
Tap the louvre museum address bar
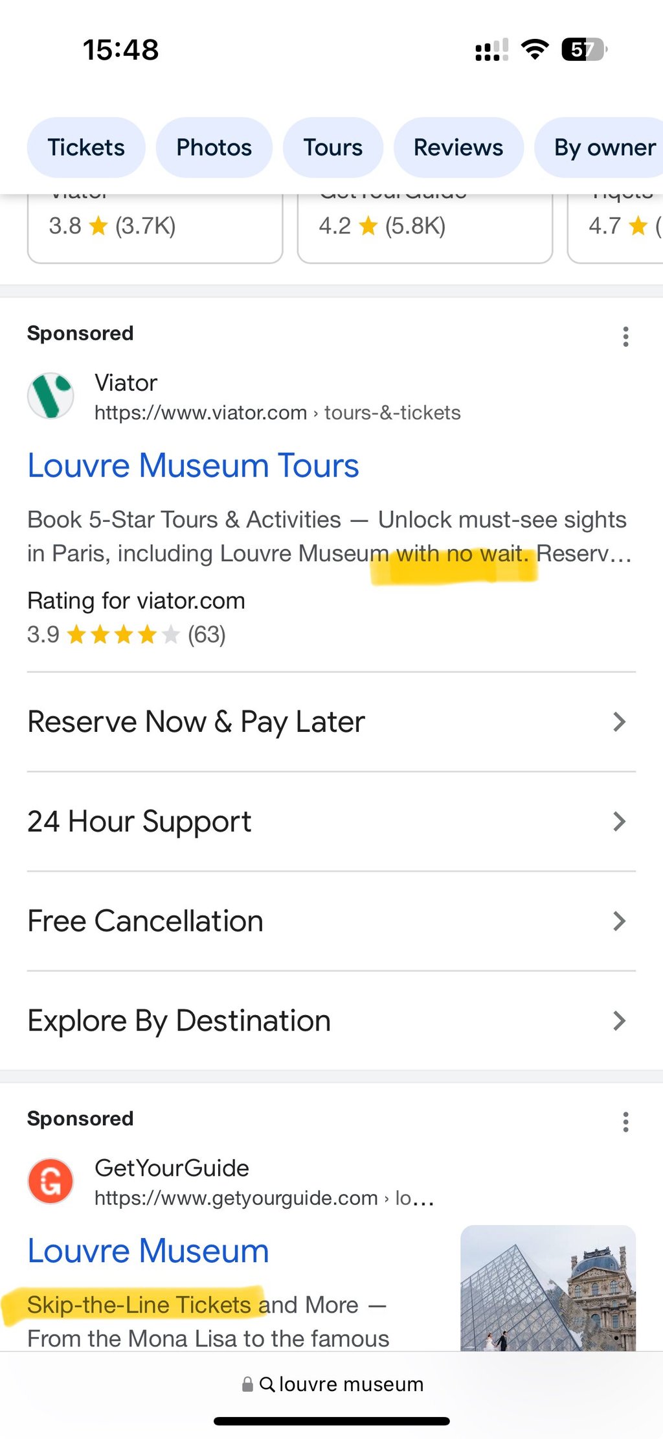pyautogui.click(x=351, y=1385)
